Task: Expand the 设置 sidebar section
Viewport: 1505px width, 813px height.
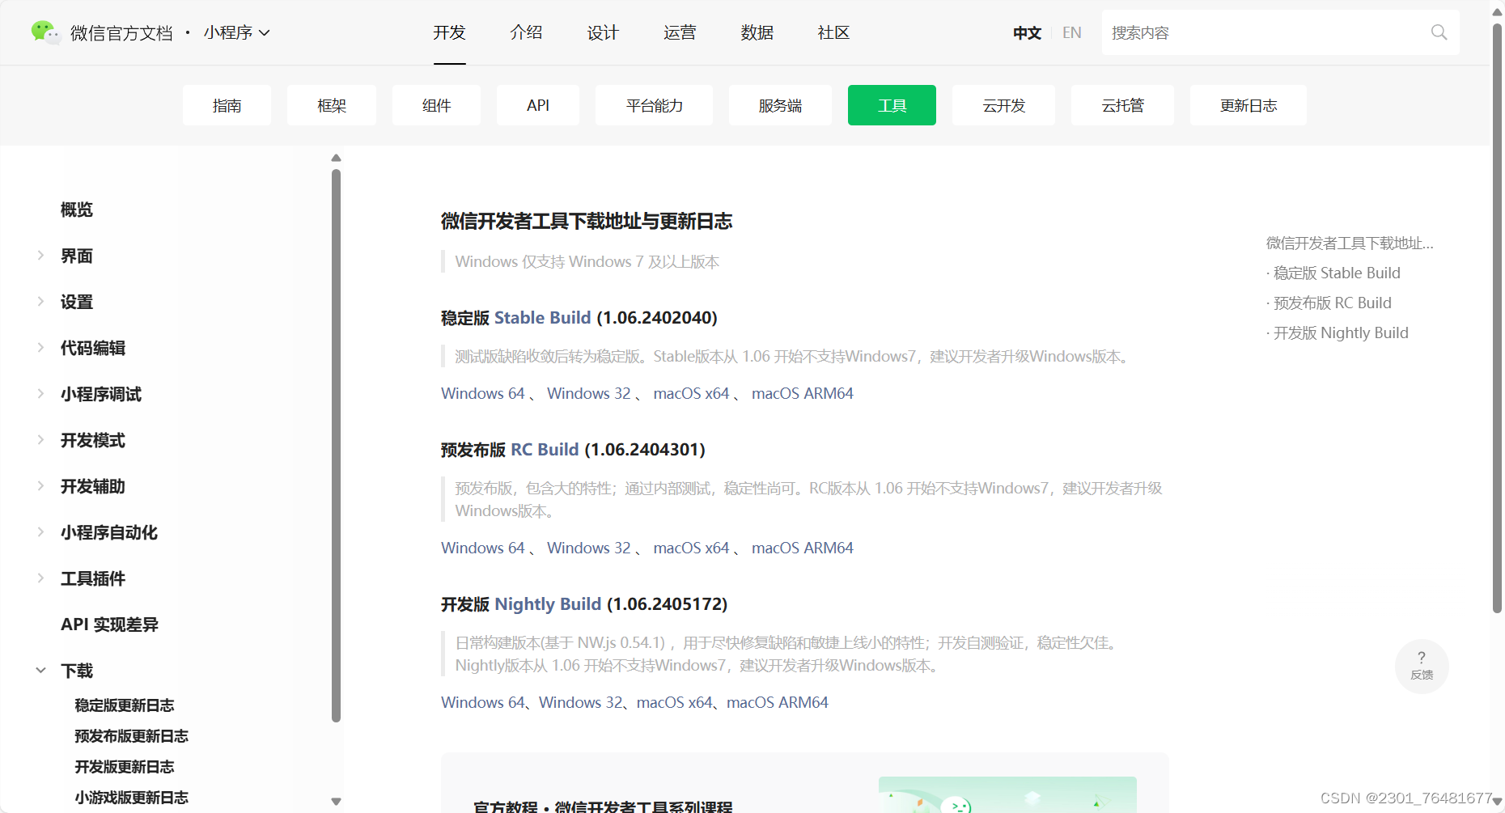Action: [x=40, y=302]
